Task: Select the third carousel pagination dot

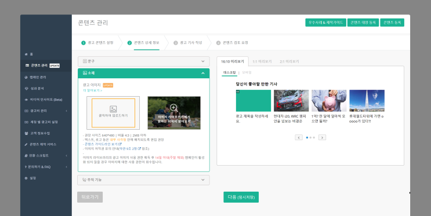Action: [x=314, y=137]
